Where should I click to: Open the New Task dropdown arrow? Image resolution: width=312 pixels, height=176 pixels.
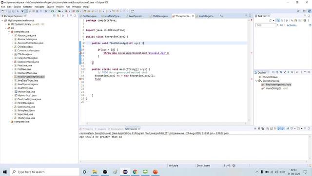click(x=273, y=21)
